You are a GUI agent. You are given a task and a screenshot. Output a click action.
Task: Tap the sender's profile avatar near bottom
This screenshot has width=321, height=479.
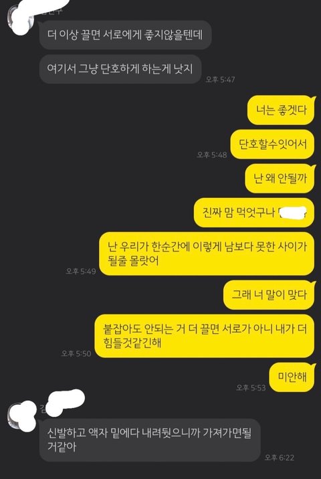coord(21,415)
